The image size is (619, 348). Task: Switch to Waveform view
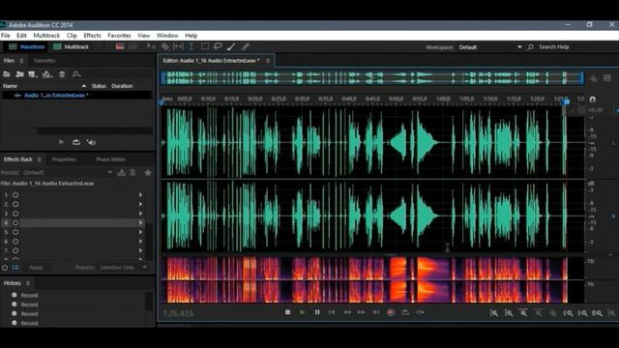(x=27, y=46)
